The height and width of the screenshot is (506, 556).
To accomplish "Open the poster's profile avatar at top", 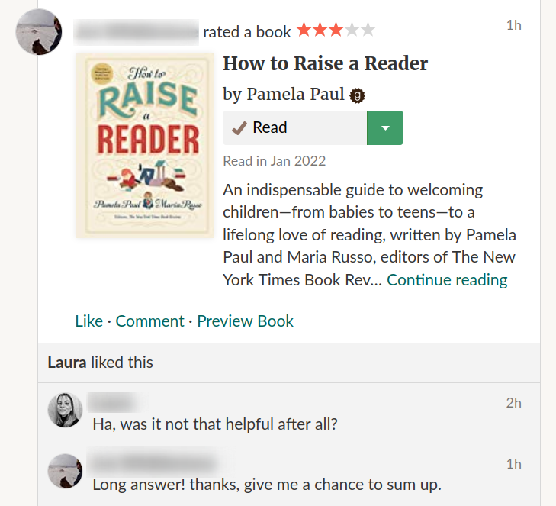I will [38, 32].
